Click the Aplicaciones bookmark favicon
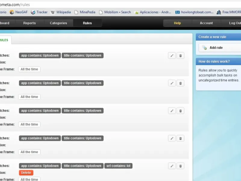 pyautogui.click(x=136, y=12)
